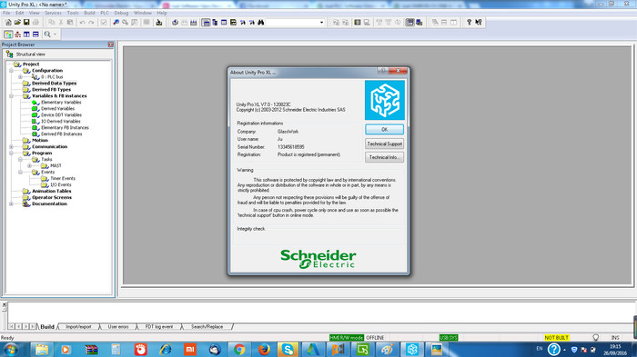Switch to Structural view icon in second toolbar

(8, 35)
